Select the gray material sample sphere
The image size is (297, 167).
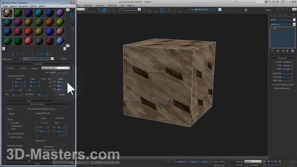click(39, 41)
